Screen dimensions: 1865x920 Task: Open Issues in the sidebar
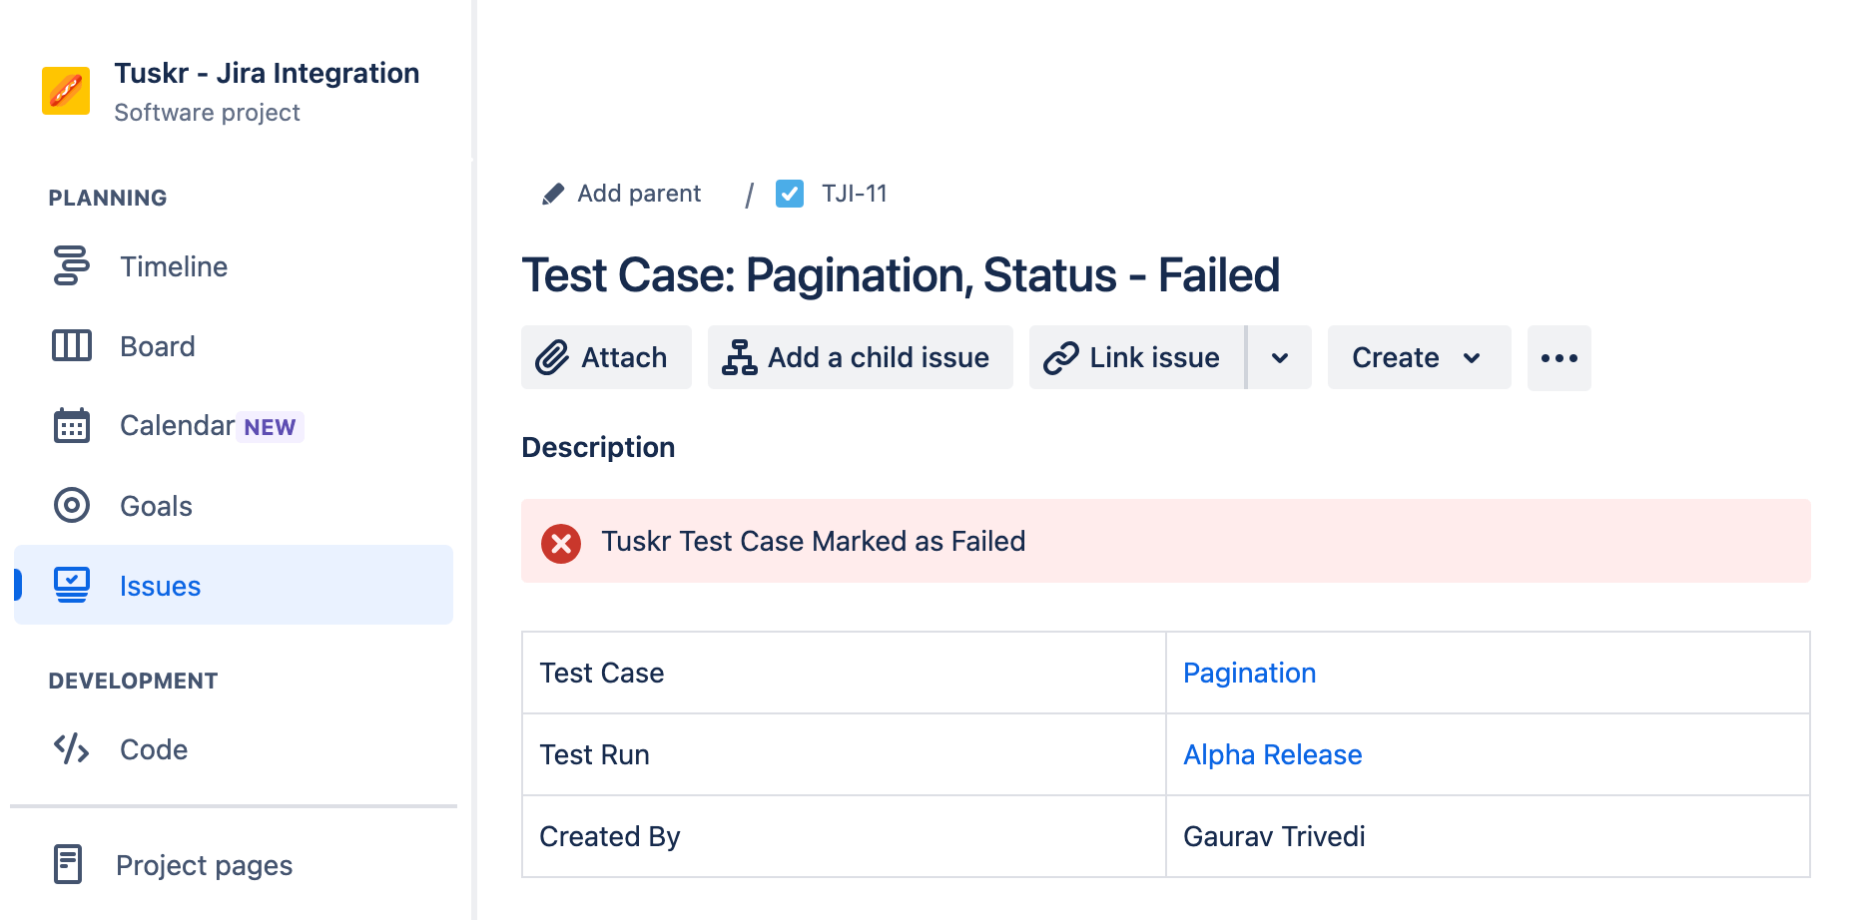coord(160,586)
